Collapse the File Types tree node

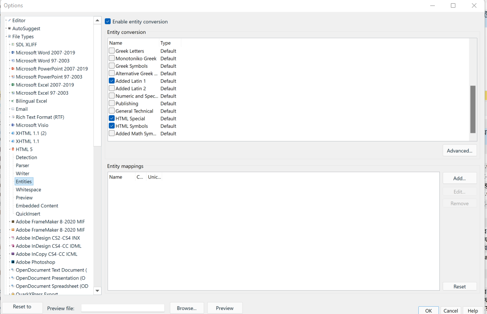6,36
